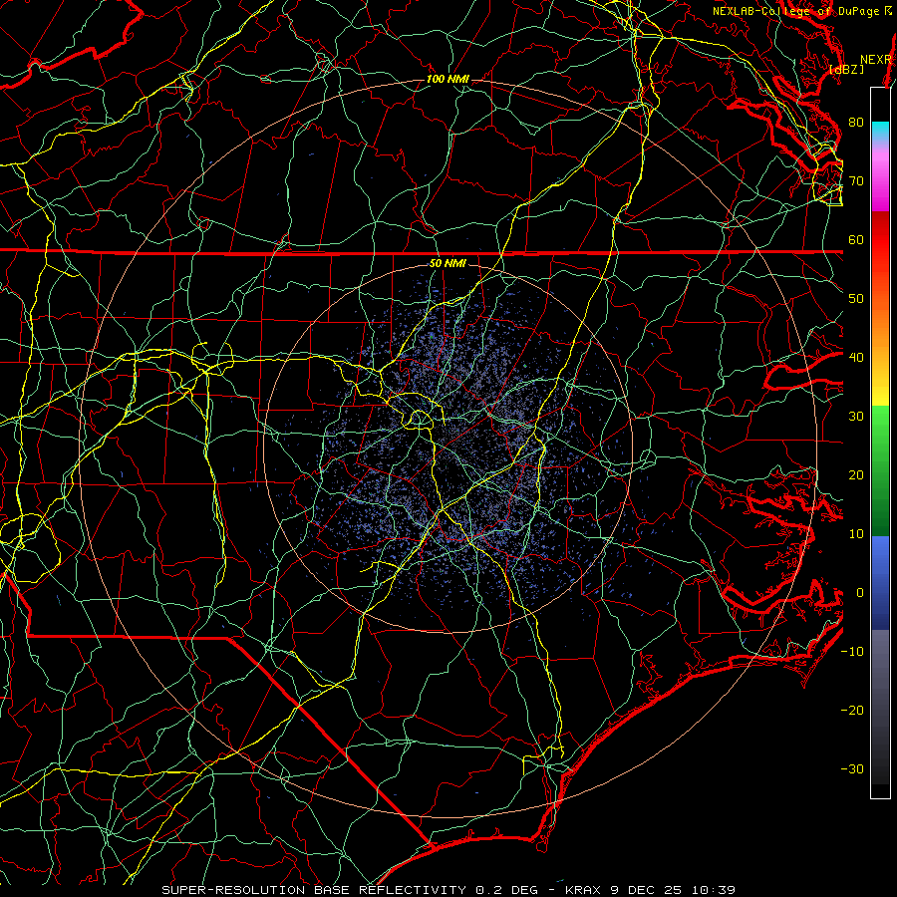Click the 0 dBZ scale value
897x897 pixels.
tap(860, 593)
